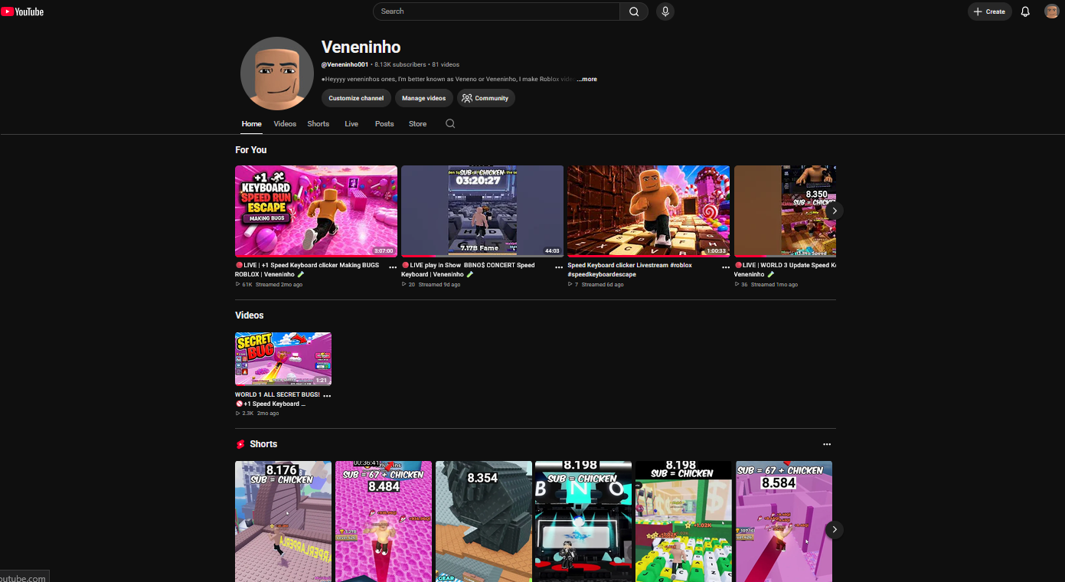
Task: Open options for Making BUGS ROBLOX livestream
Action: pos(393,267)
